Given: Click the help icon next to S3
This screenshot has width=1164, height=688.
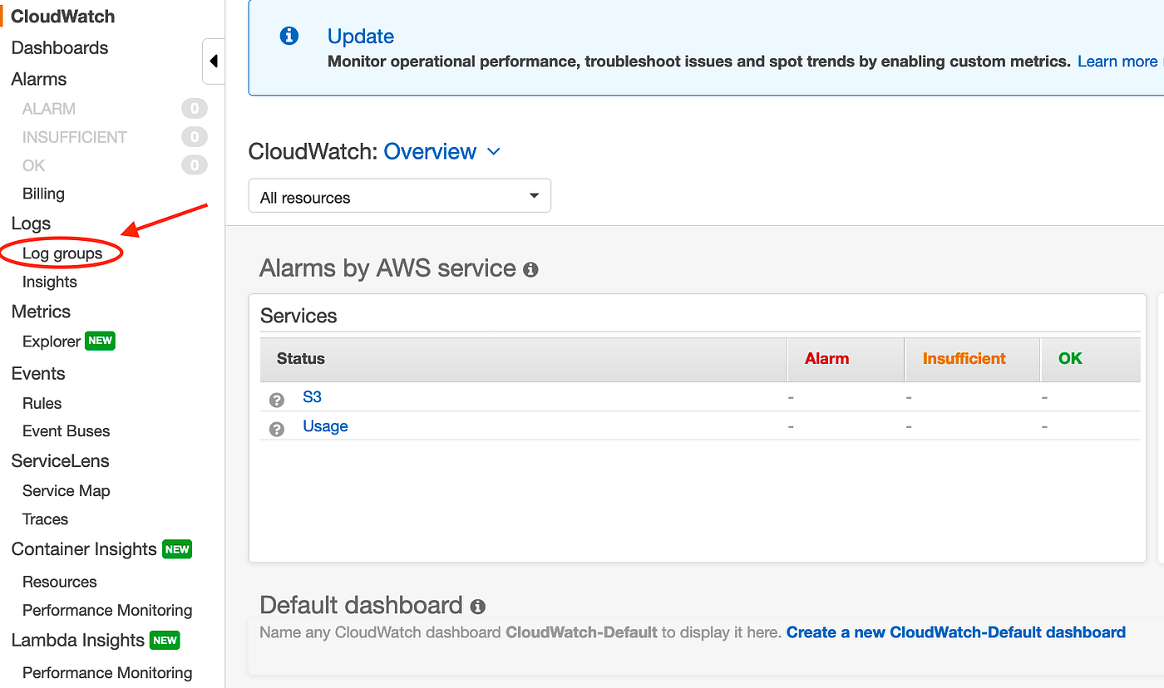Looking at the screenshot, I should pyautogui.click(x=277, y=401).
